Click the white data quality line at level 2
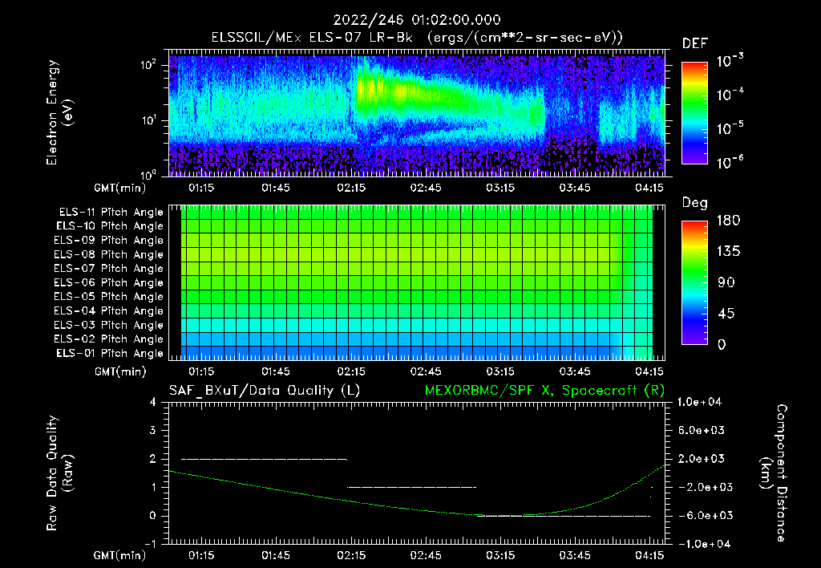 [x=264, y=459]
